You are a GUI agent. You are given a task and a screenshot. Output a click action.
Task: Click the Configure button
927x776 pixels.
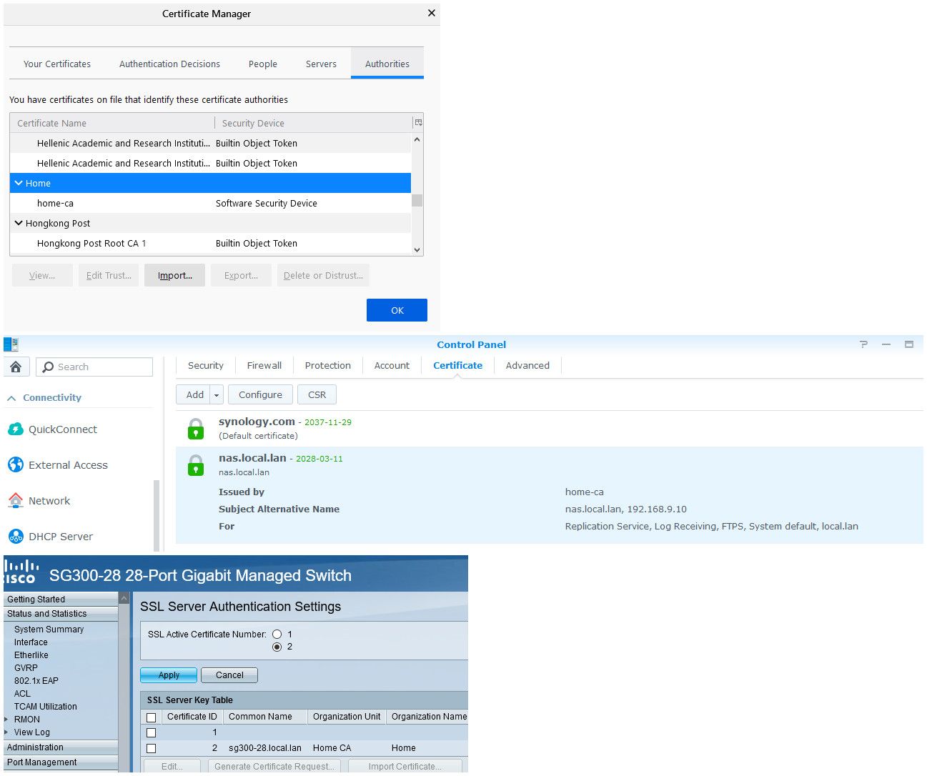pos(260,394)
